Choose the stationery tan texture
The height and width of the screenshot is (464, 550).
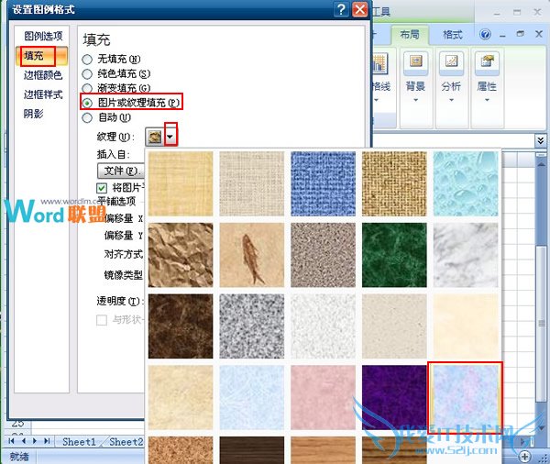pos(181,397)
